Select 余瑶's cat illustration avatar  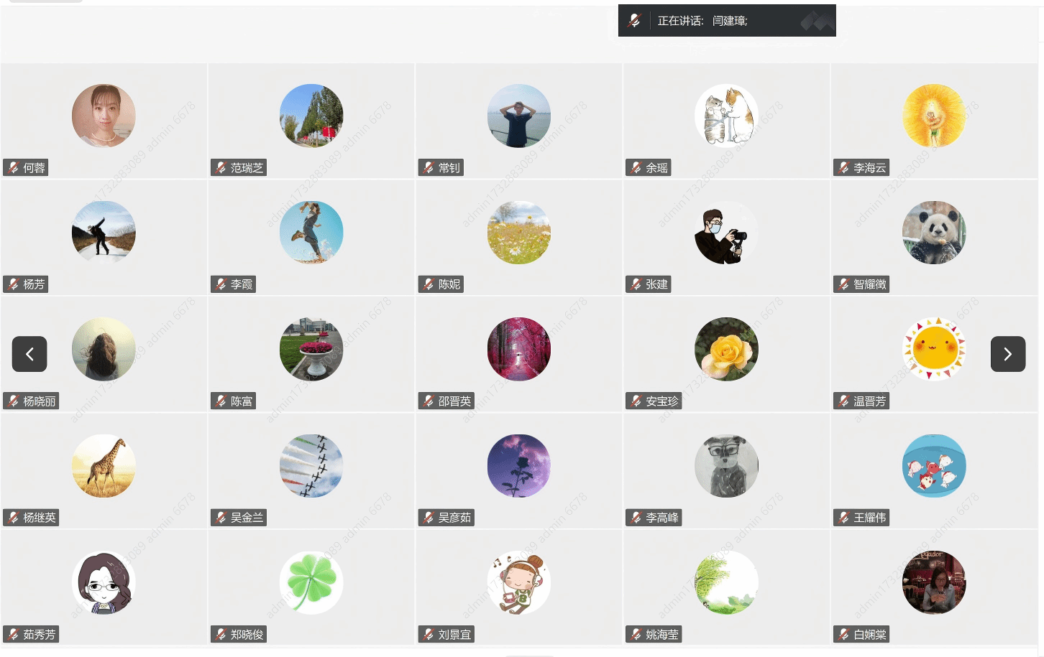[726, 116]
